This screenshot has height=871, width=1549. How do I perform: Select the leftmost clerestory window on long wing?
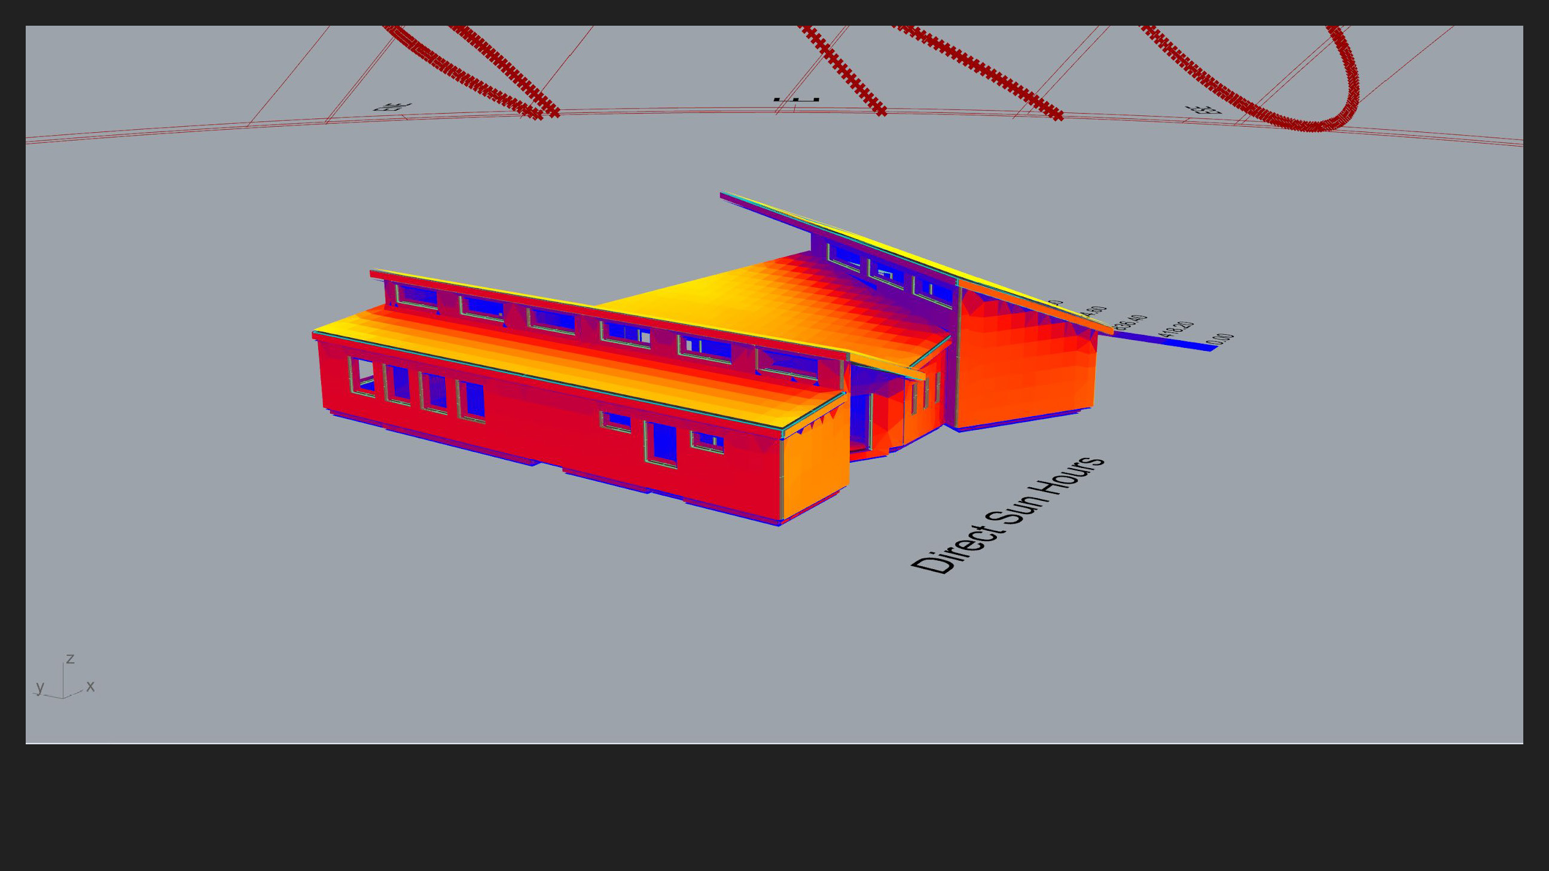(x=417, y=296)
